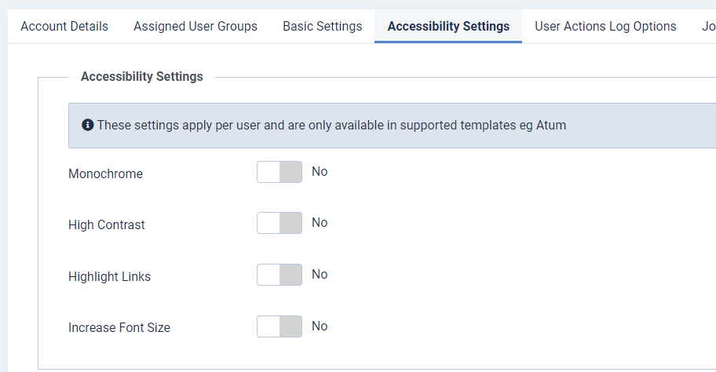
Task: Open the partially visible tab after User Actions Log
Action: (708, 27)
